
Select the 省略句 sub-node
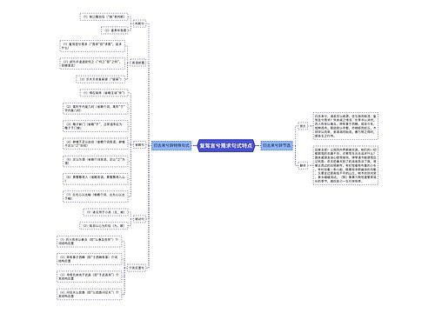click(x=139, y=145)
